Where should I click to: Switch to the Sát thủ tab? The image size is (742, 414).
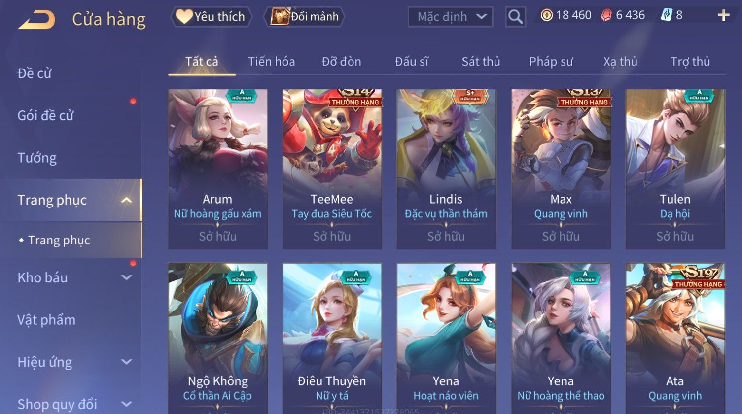tap(481, 62)
